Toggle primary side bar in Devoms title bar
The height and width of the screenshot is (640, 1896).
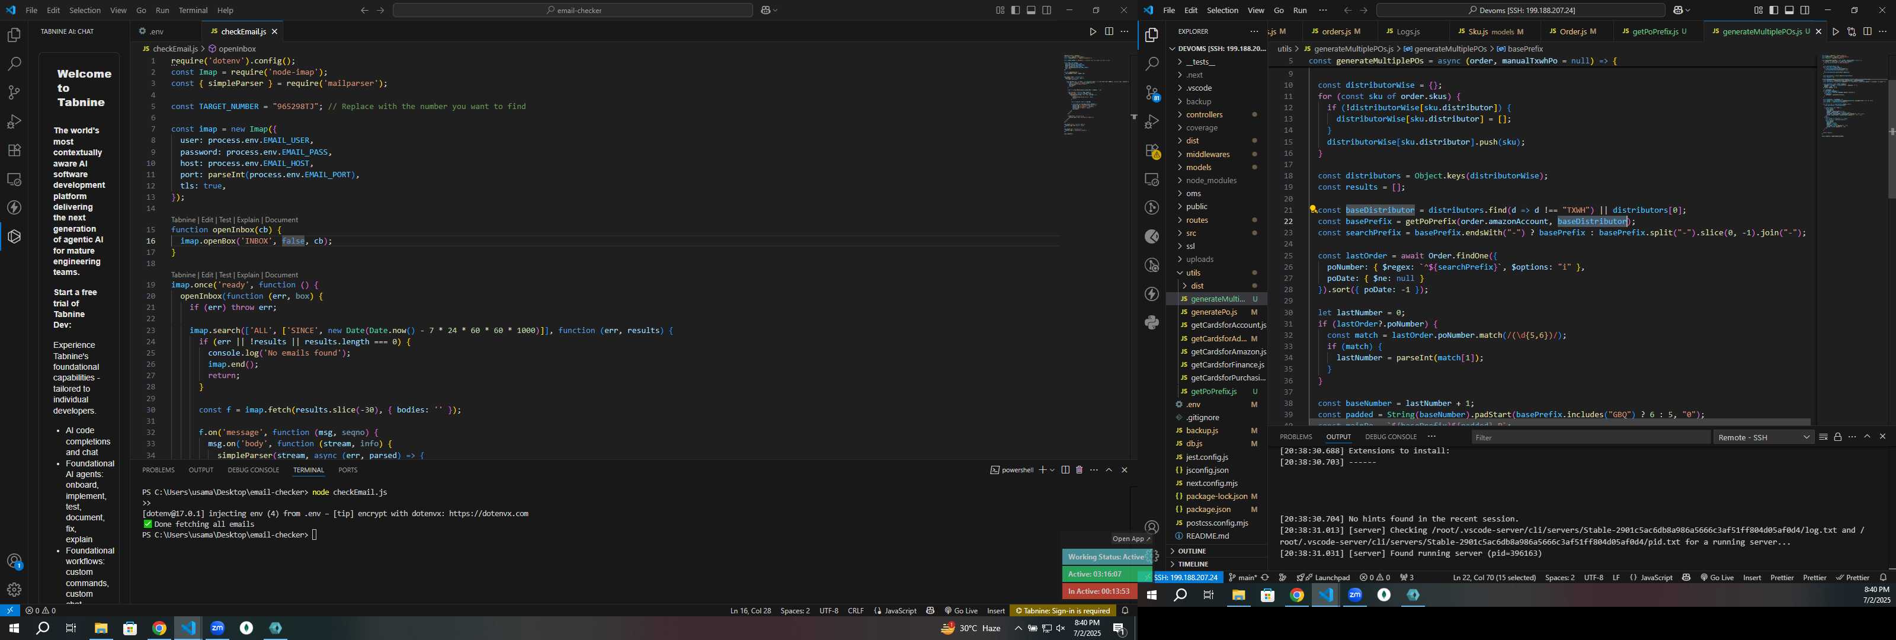pyautogui.click(x=1774, y=10)
